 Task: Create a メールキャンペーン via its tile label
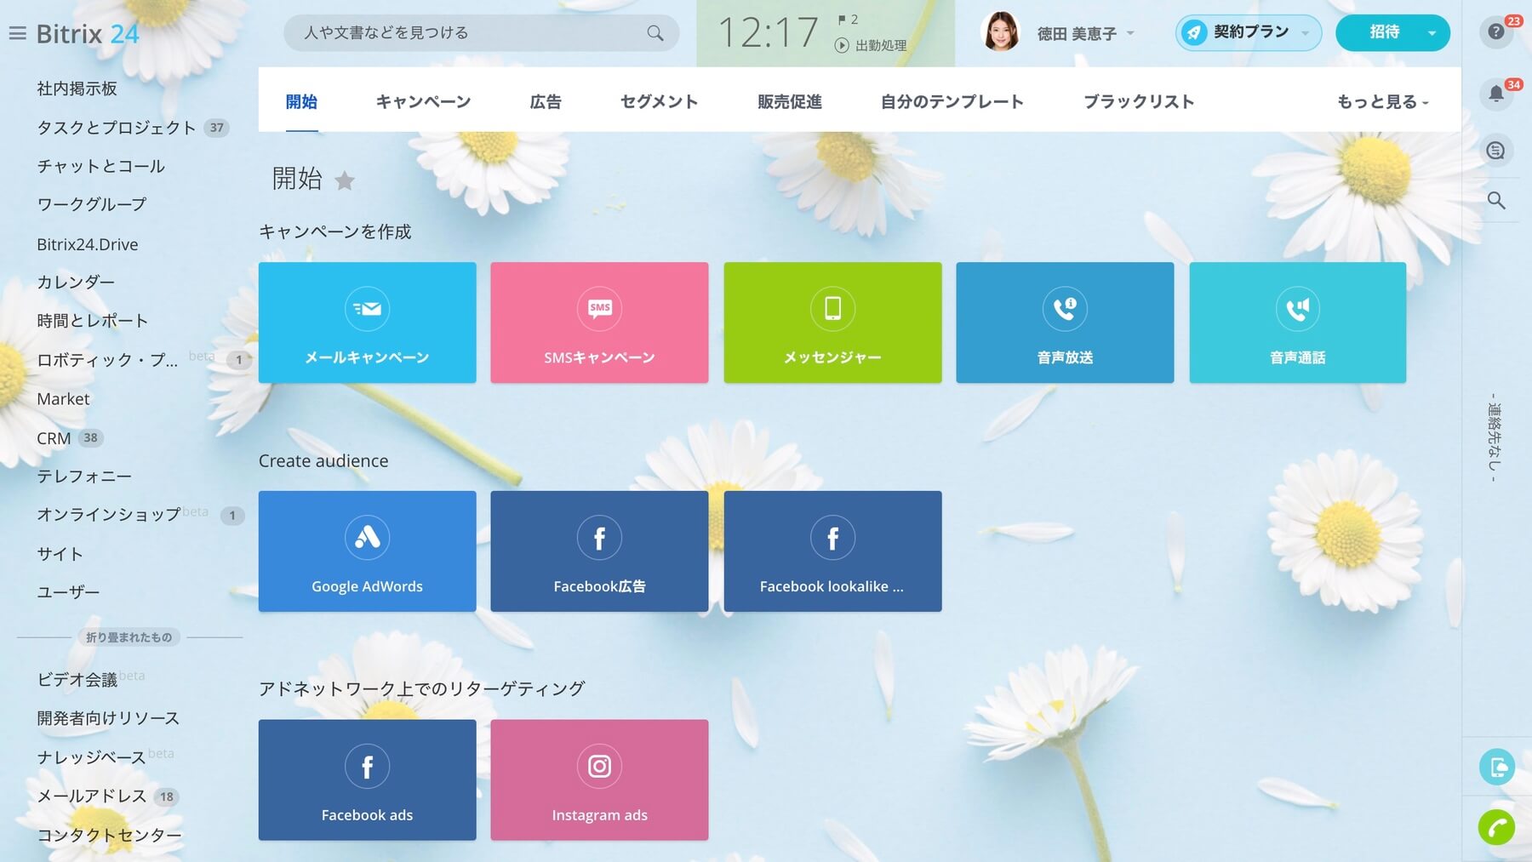pos(367,358)
